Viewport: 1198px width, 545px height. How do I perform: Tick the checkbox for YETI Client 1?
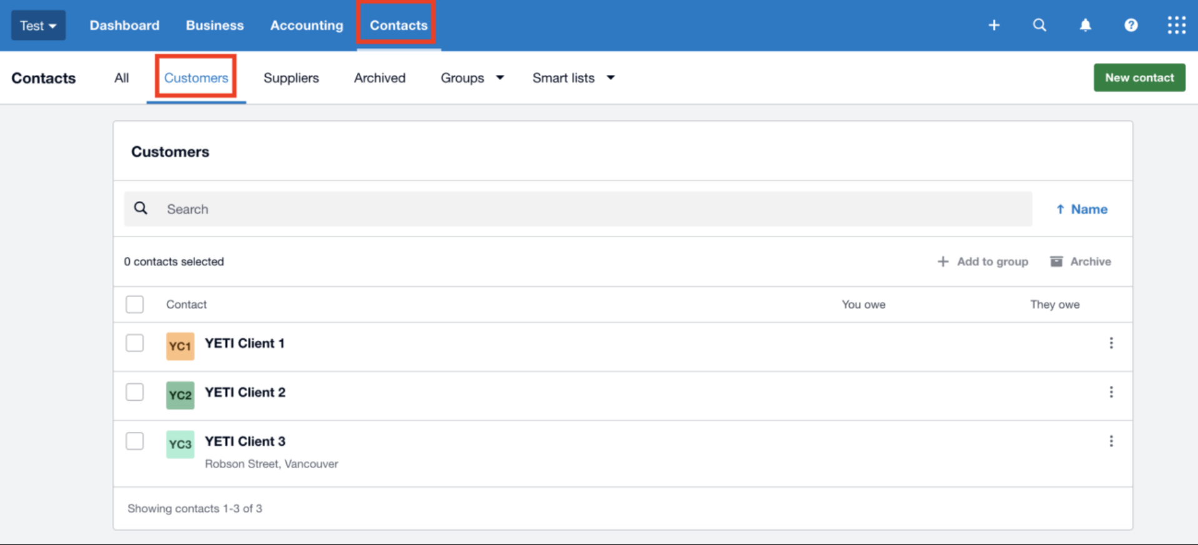point(134,343)
